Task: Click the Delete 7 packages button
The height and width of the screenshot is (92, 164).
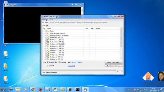Action: tap(113, 66)
